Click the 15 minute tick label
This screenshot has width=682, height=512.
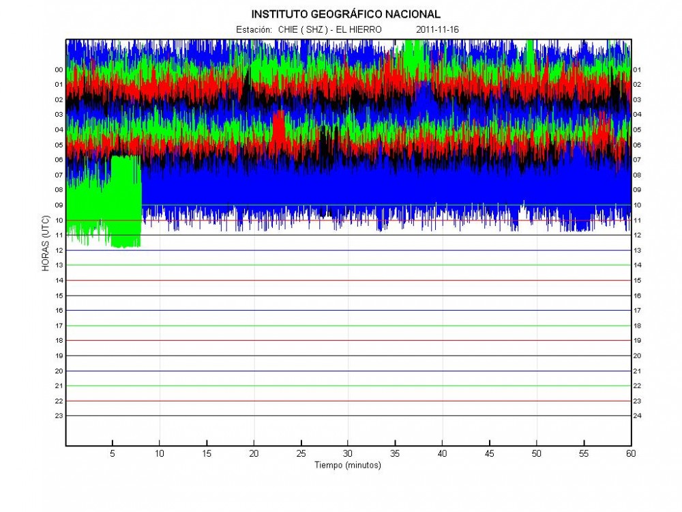(207, 453)
